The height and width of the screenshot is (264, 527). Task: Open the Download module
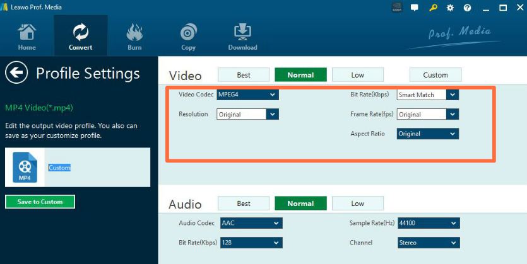242,36
